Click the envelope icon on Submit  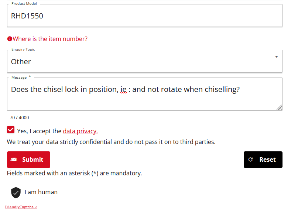point(14,159)
